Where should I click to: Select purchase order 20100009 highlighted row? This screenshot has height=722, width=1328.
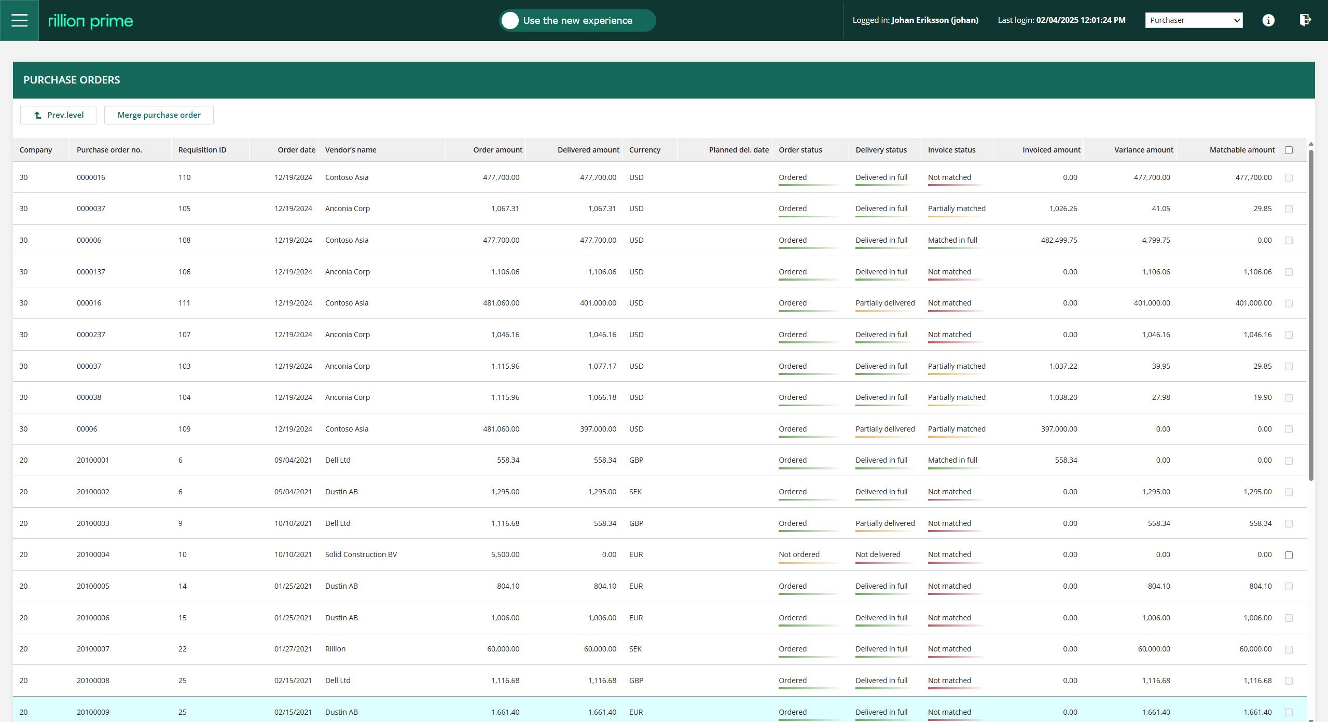(93, 712)
